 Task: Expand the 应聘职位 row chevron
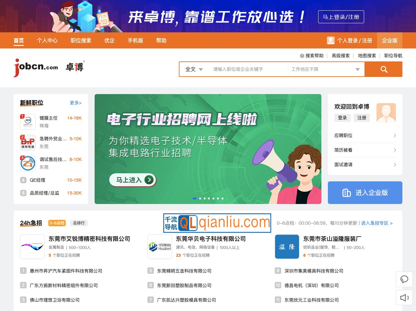(x=395, y=135)
